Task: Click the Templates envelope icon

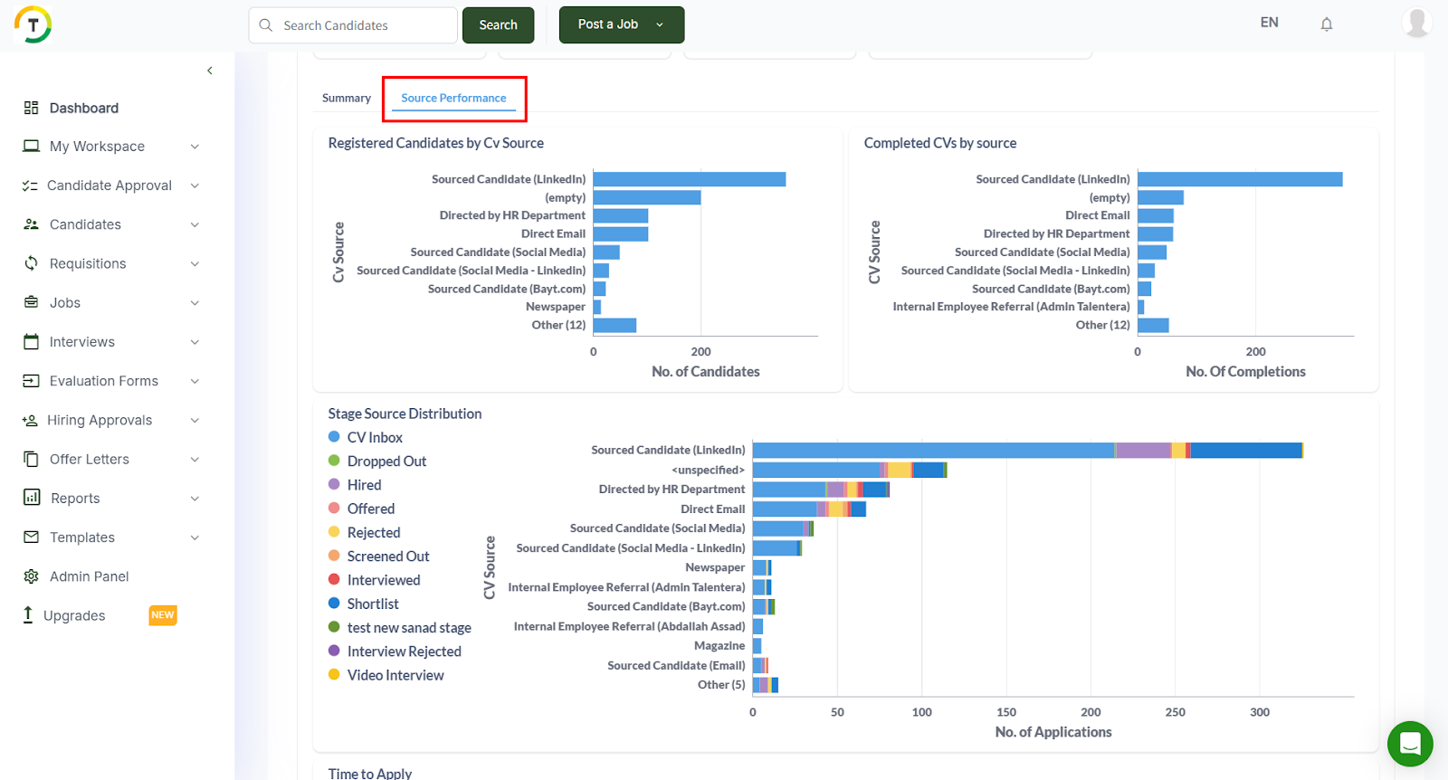Action: [x=32, y=537]
